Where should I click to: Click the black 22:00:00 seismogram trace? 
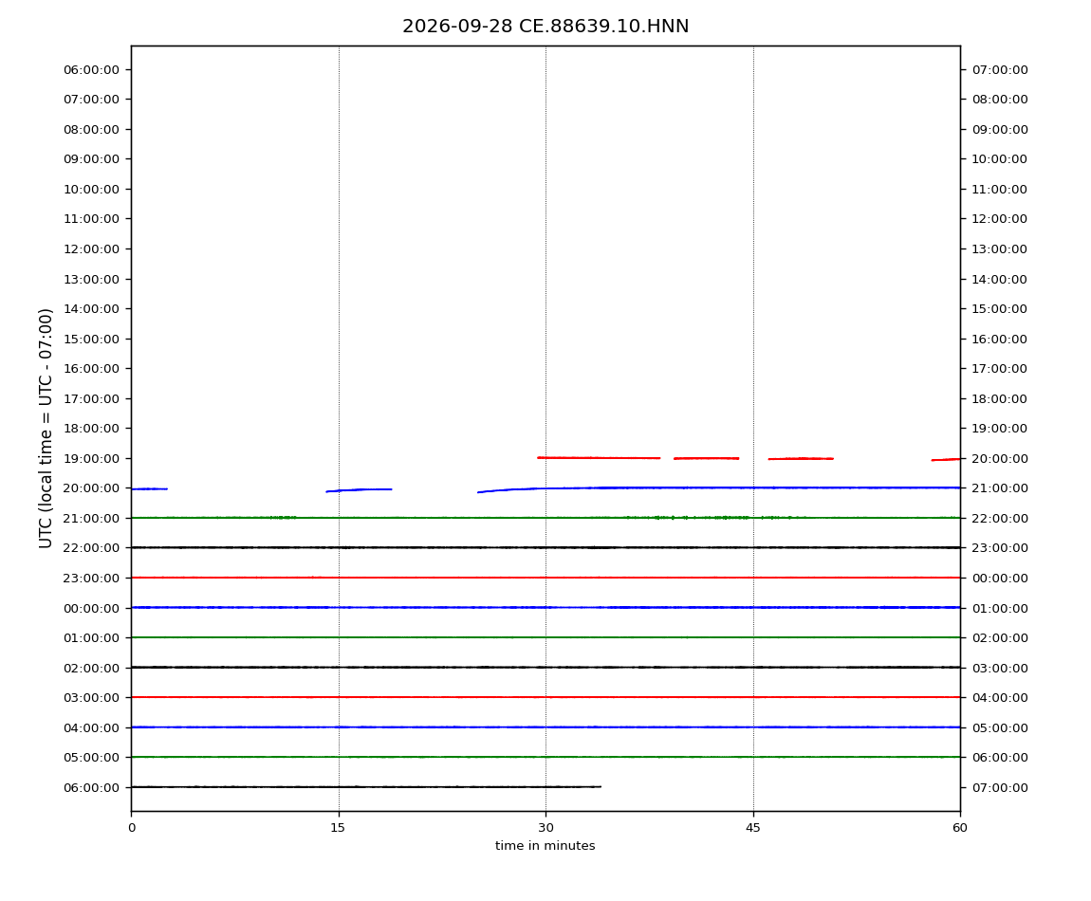point(545,547)
